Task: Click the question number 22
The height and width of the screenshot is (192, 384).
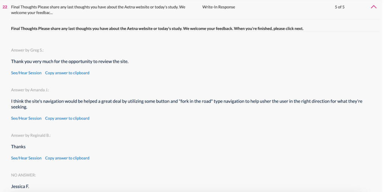Action: [5, 7]
